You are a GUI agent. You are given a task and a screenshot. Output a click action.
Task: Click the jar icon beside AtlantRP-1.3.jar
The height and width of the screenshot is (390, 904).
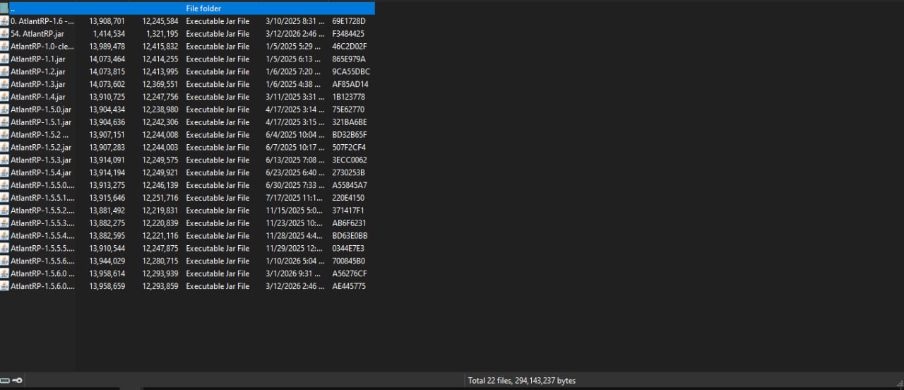4,84
